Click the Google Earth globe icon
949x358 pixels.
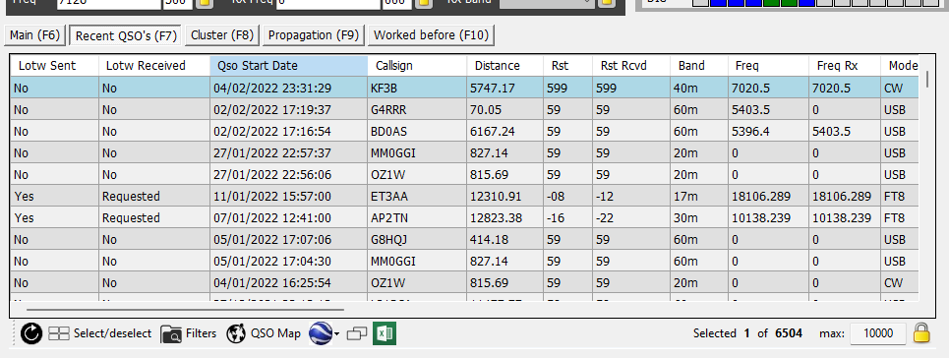pos(321,333)
